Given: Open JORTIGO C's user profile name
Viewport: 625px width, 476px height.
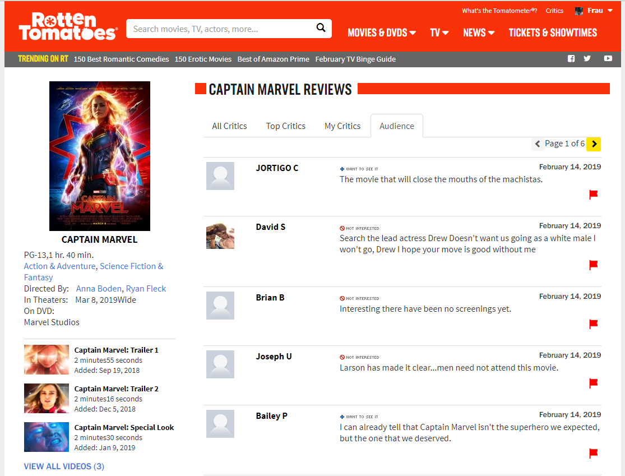Looking at the screenshot, I should pos(277,168).
